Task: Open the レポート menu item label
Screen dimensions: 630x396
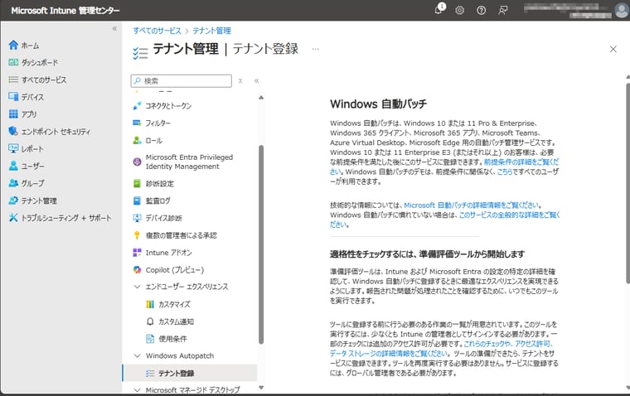Action: [x=32, y=149]
